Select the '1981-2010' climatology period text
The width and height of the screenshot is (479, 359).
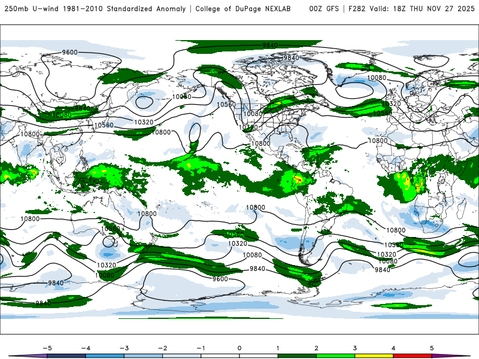(83, 8)
